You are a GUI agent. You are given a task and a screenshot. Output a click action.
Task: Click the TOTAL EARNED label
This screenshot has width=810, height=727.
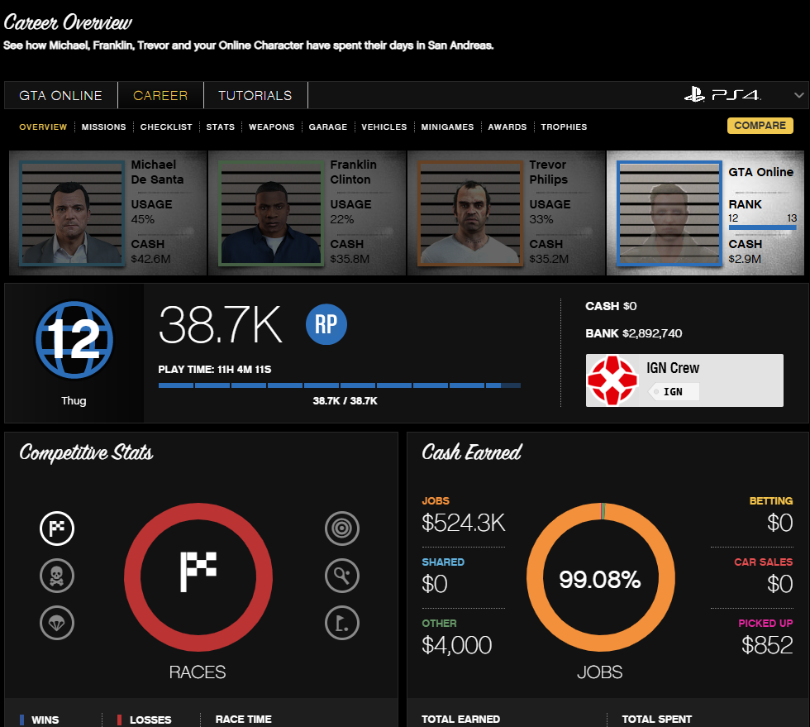coord(461,720)
